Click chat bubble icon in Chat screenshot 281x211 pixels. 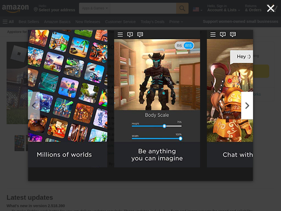[x=233, y=34]
